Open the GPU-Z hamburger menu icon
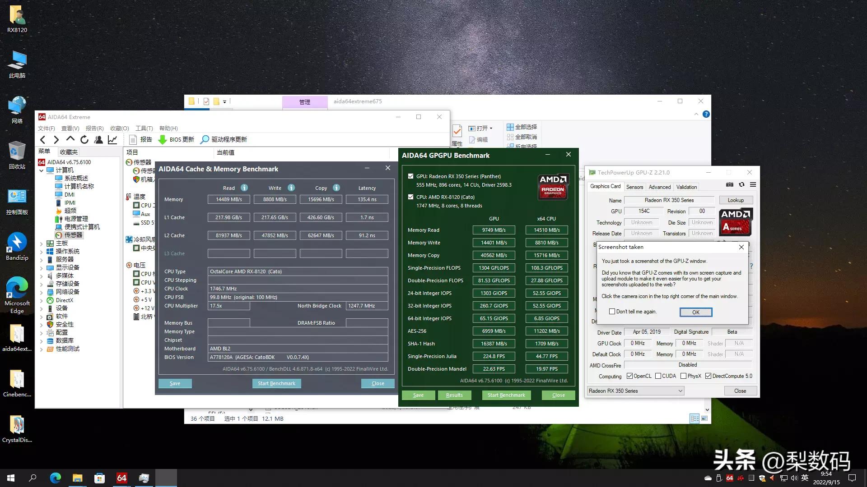 tap(753, 184)
